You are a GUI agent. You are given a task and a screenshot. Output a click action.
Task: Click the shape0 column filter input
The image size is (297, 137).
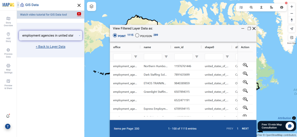pos(214,57)
